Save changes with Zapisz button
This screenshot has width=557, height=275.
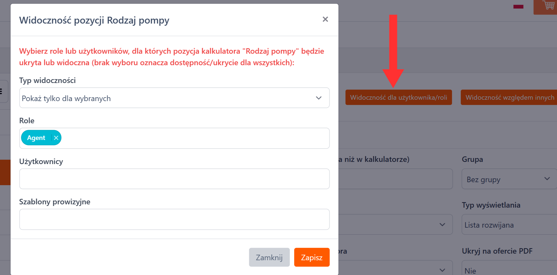tap(312, 257)
